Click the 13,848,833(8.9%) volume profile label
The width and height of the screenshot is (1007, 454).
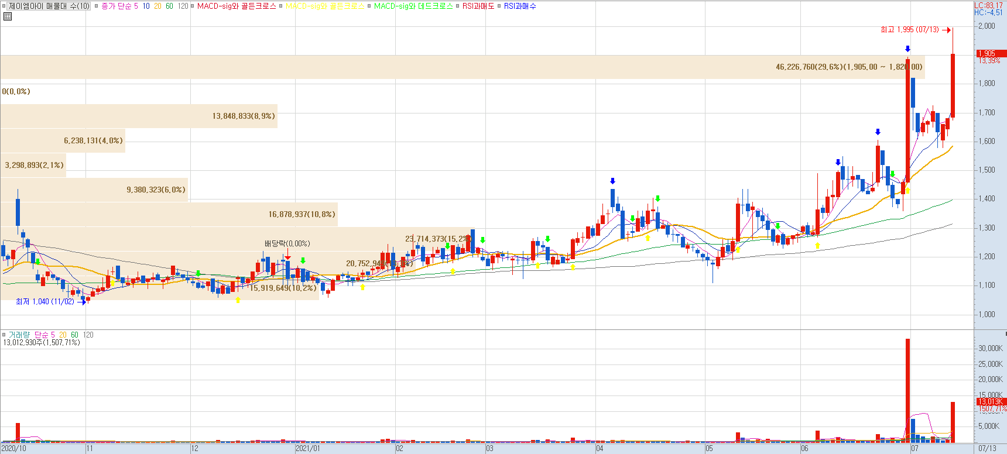click(x=244, y=116)
